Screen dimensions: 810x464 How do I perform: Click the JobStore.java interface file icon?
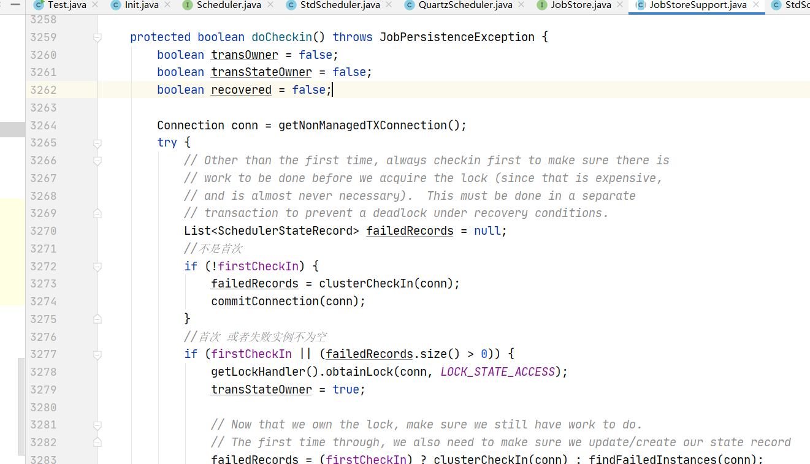click(x=541, y=5)
